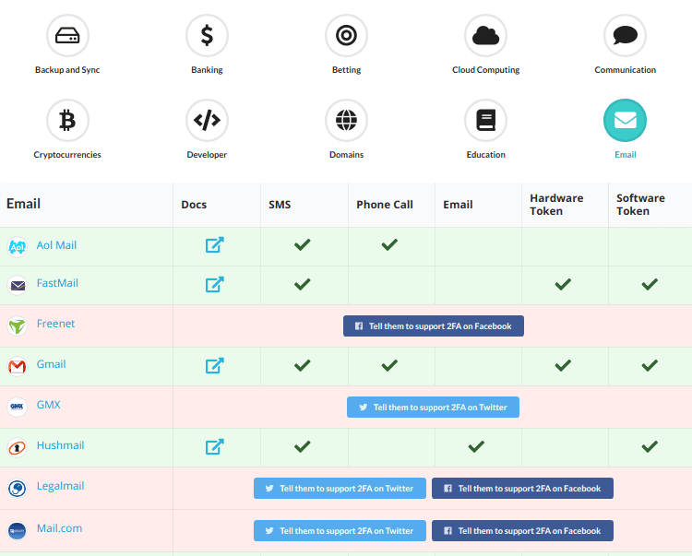The width and height of the screenshot is (692, 556).
Task: Open the Backup and Sync category icon
Action: coord(67,36)
